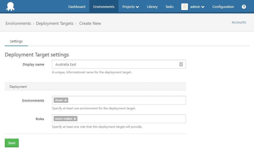254x151 pixels.
Task: Click the Octopus Deploy logo
Action: [x=10, y=7]
